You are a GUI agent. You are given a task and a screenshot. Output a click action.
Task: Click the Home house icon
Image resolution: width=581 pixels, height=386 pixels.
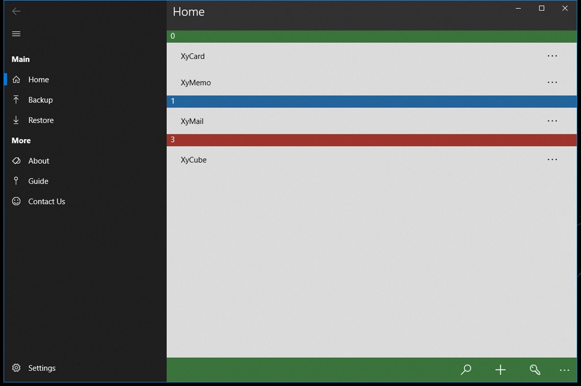[16, 79]
